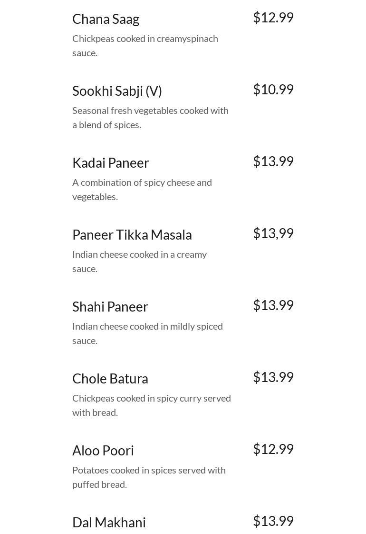Select the $12.99 price for Aloo Poori
This screenshot has width=366, height=534.
pyautogui.click(x=273, y=449)
